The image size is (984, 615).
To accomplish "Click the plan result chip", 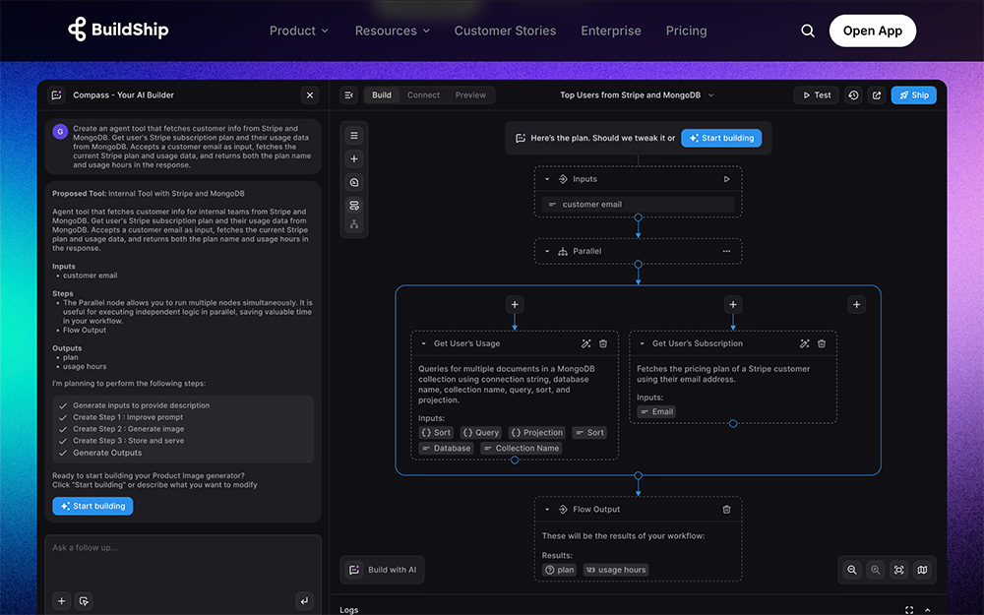I will pos(559,570).
